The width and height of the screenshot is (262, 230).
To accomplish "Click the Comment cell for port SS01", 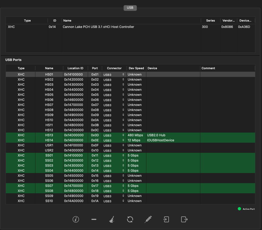I will click(x=227, y=155).
